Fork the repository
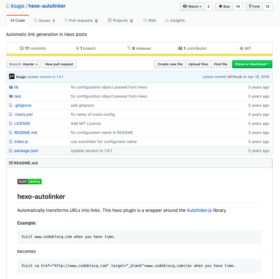 click(254, 7)
